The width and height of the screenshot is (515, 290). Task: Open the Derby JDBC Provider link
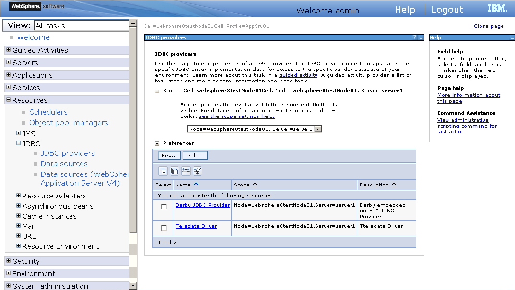pyautogui.click(x=202, y=205)
